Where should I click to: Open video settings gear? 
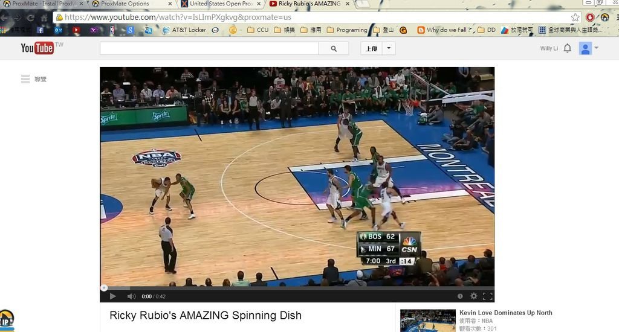click(x=474, y=296)
